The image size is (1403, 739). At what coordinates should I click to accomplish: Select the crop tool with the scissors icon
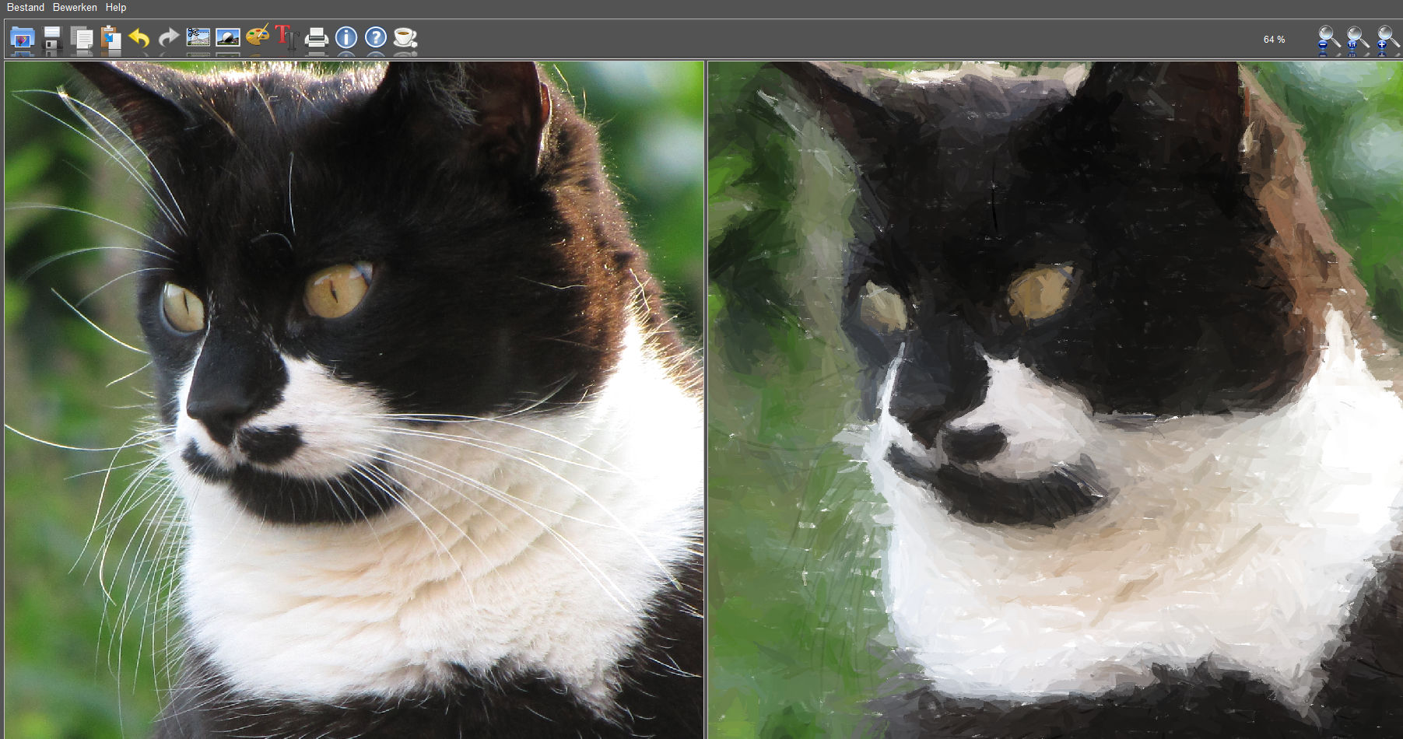198,37
